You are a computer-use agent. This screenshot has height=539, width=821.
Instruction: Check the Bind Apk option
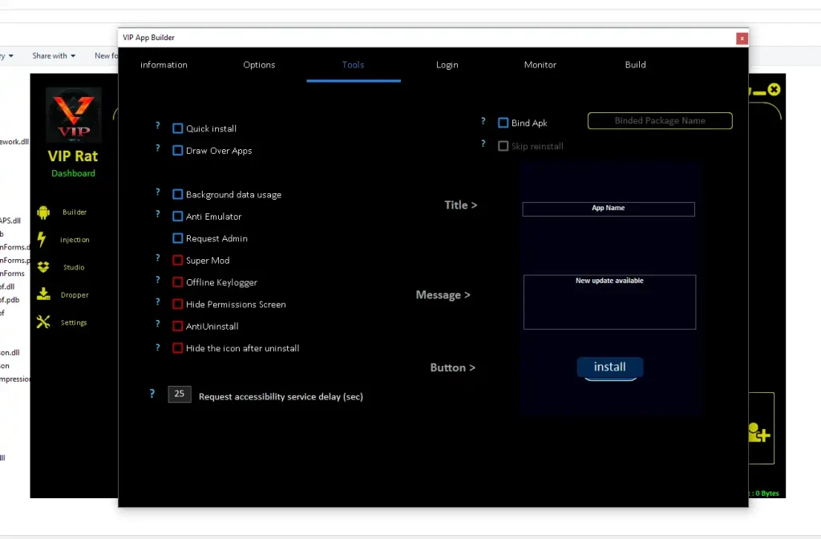(501, 122)
